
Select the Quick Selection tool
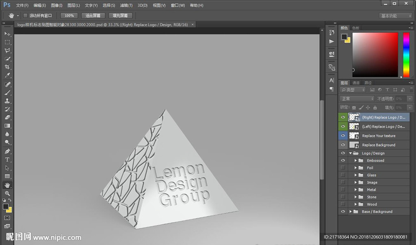pos(7,58)
